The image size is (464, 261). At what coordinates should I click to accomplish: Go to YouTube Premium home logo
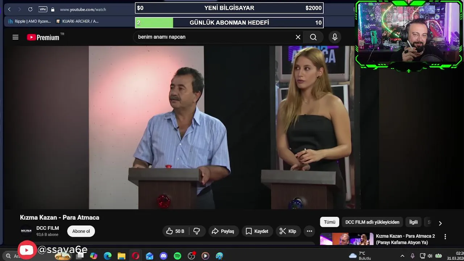[x=43, y=37]
